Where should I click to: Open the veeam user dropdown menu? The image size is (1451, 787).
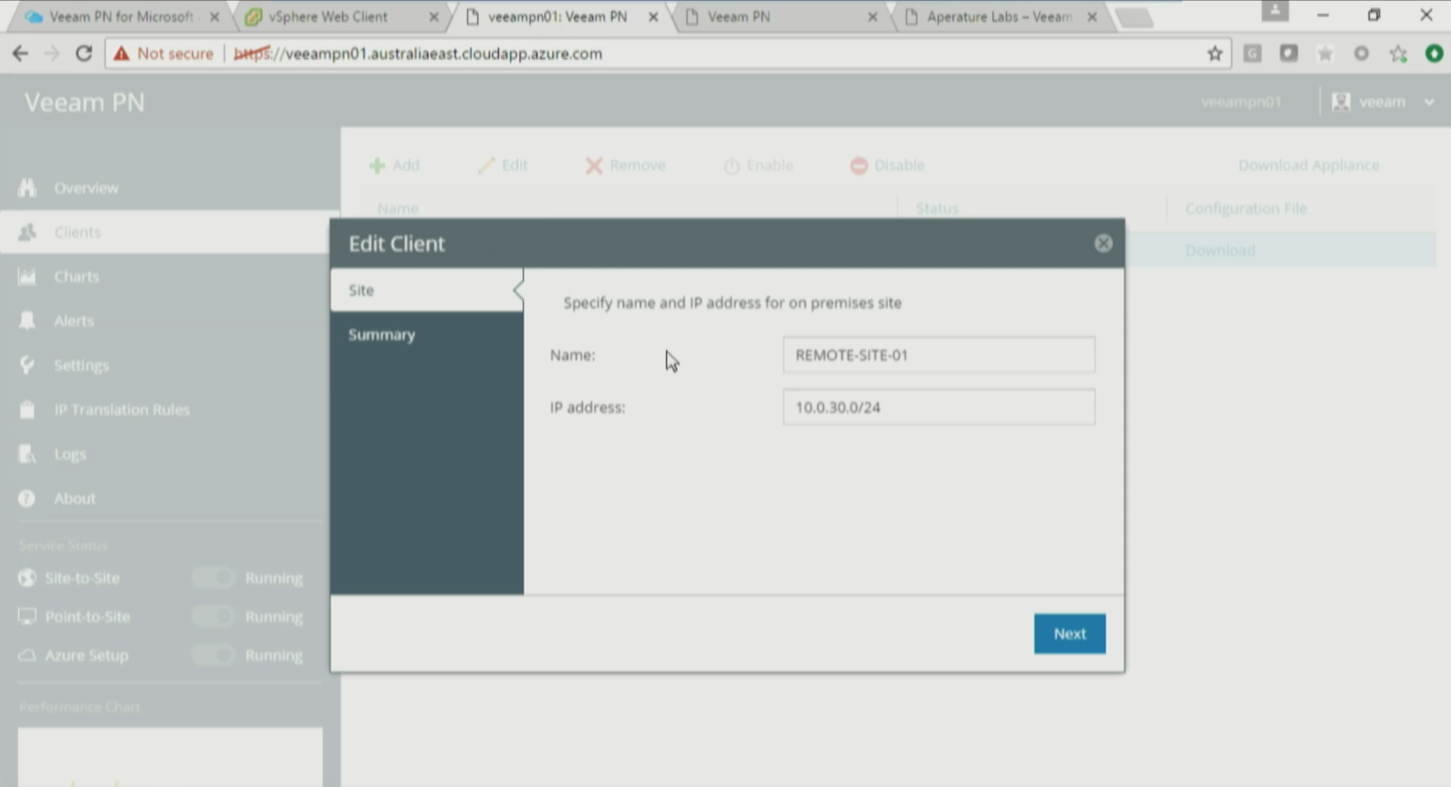tap(1429, 102)
